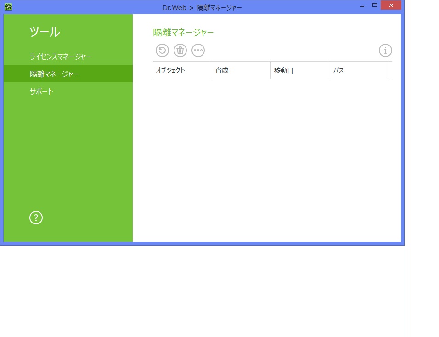The height and width of the screenshot is (337, 439).
Task: Click the green 隔離マネージャー page heading
Action: (183, 32)
